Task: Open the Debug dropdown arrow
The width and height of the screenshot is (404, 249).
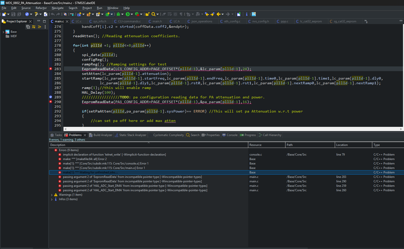Action: pos(122,15)
